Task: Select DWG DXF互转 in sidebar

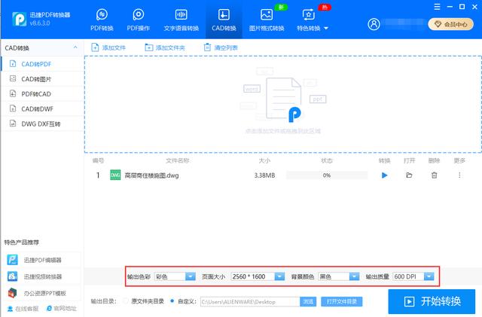Action: tap(42, 123)
